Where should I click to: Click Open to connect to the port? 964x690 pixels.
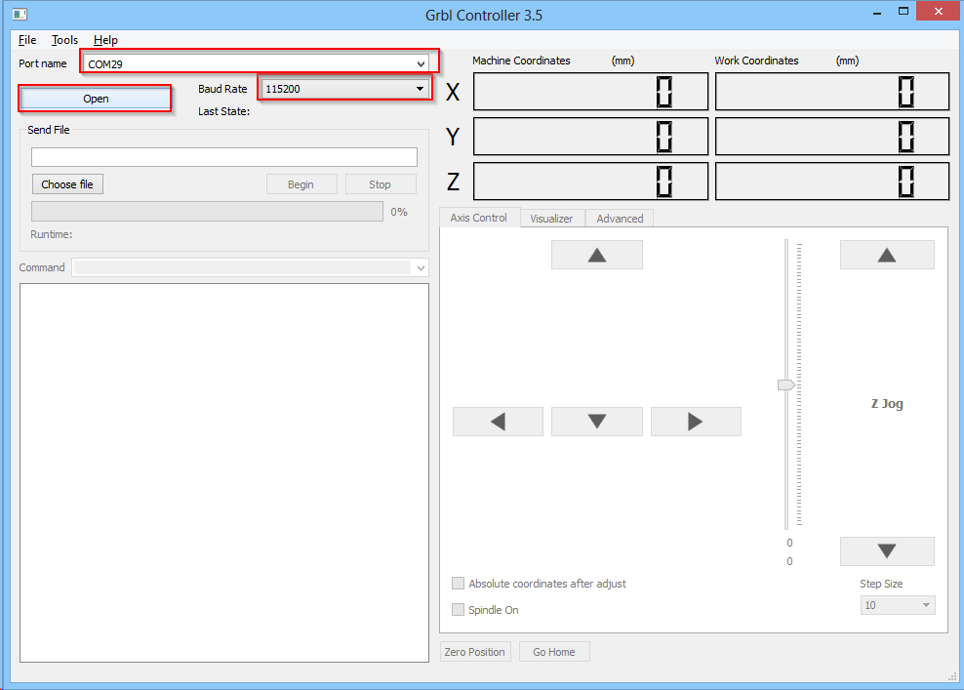[x=95, y=98]
